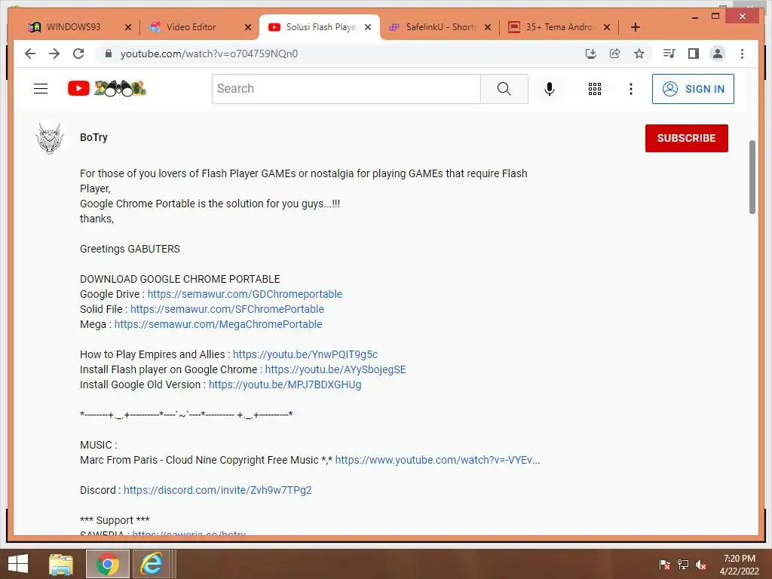
Task: Search with your voice microphone
Action: tap(550, 89)
